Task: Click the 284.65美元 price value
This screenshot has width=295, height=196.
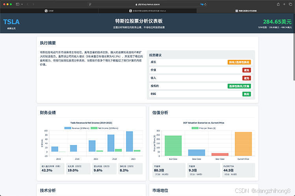Action: (277, 22)
